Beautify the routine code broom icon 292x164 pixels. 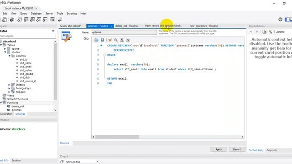pos(110,40)
